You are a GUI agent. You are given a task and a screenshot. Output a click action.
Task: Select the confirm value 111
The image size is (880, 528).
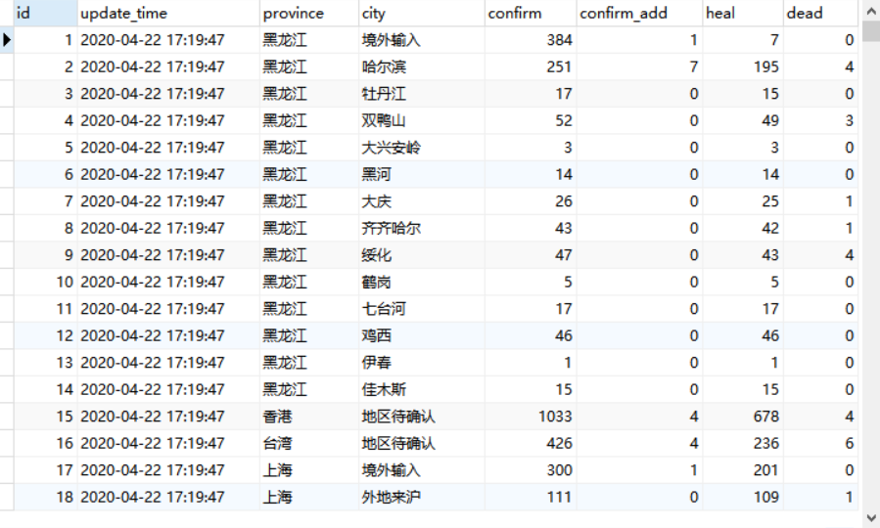[x=559, y=497]
